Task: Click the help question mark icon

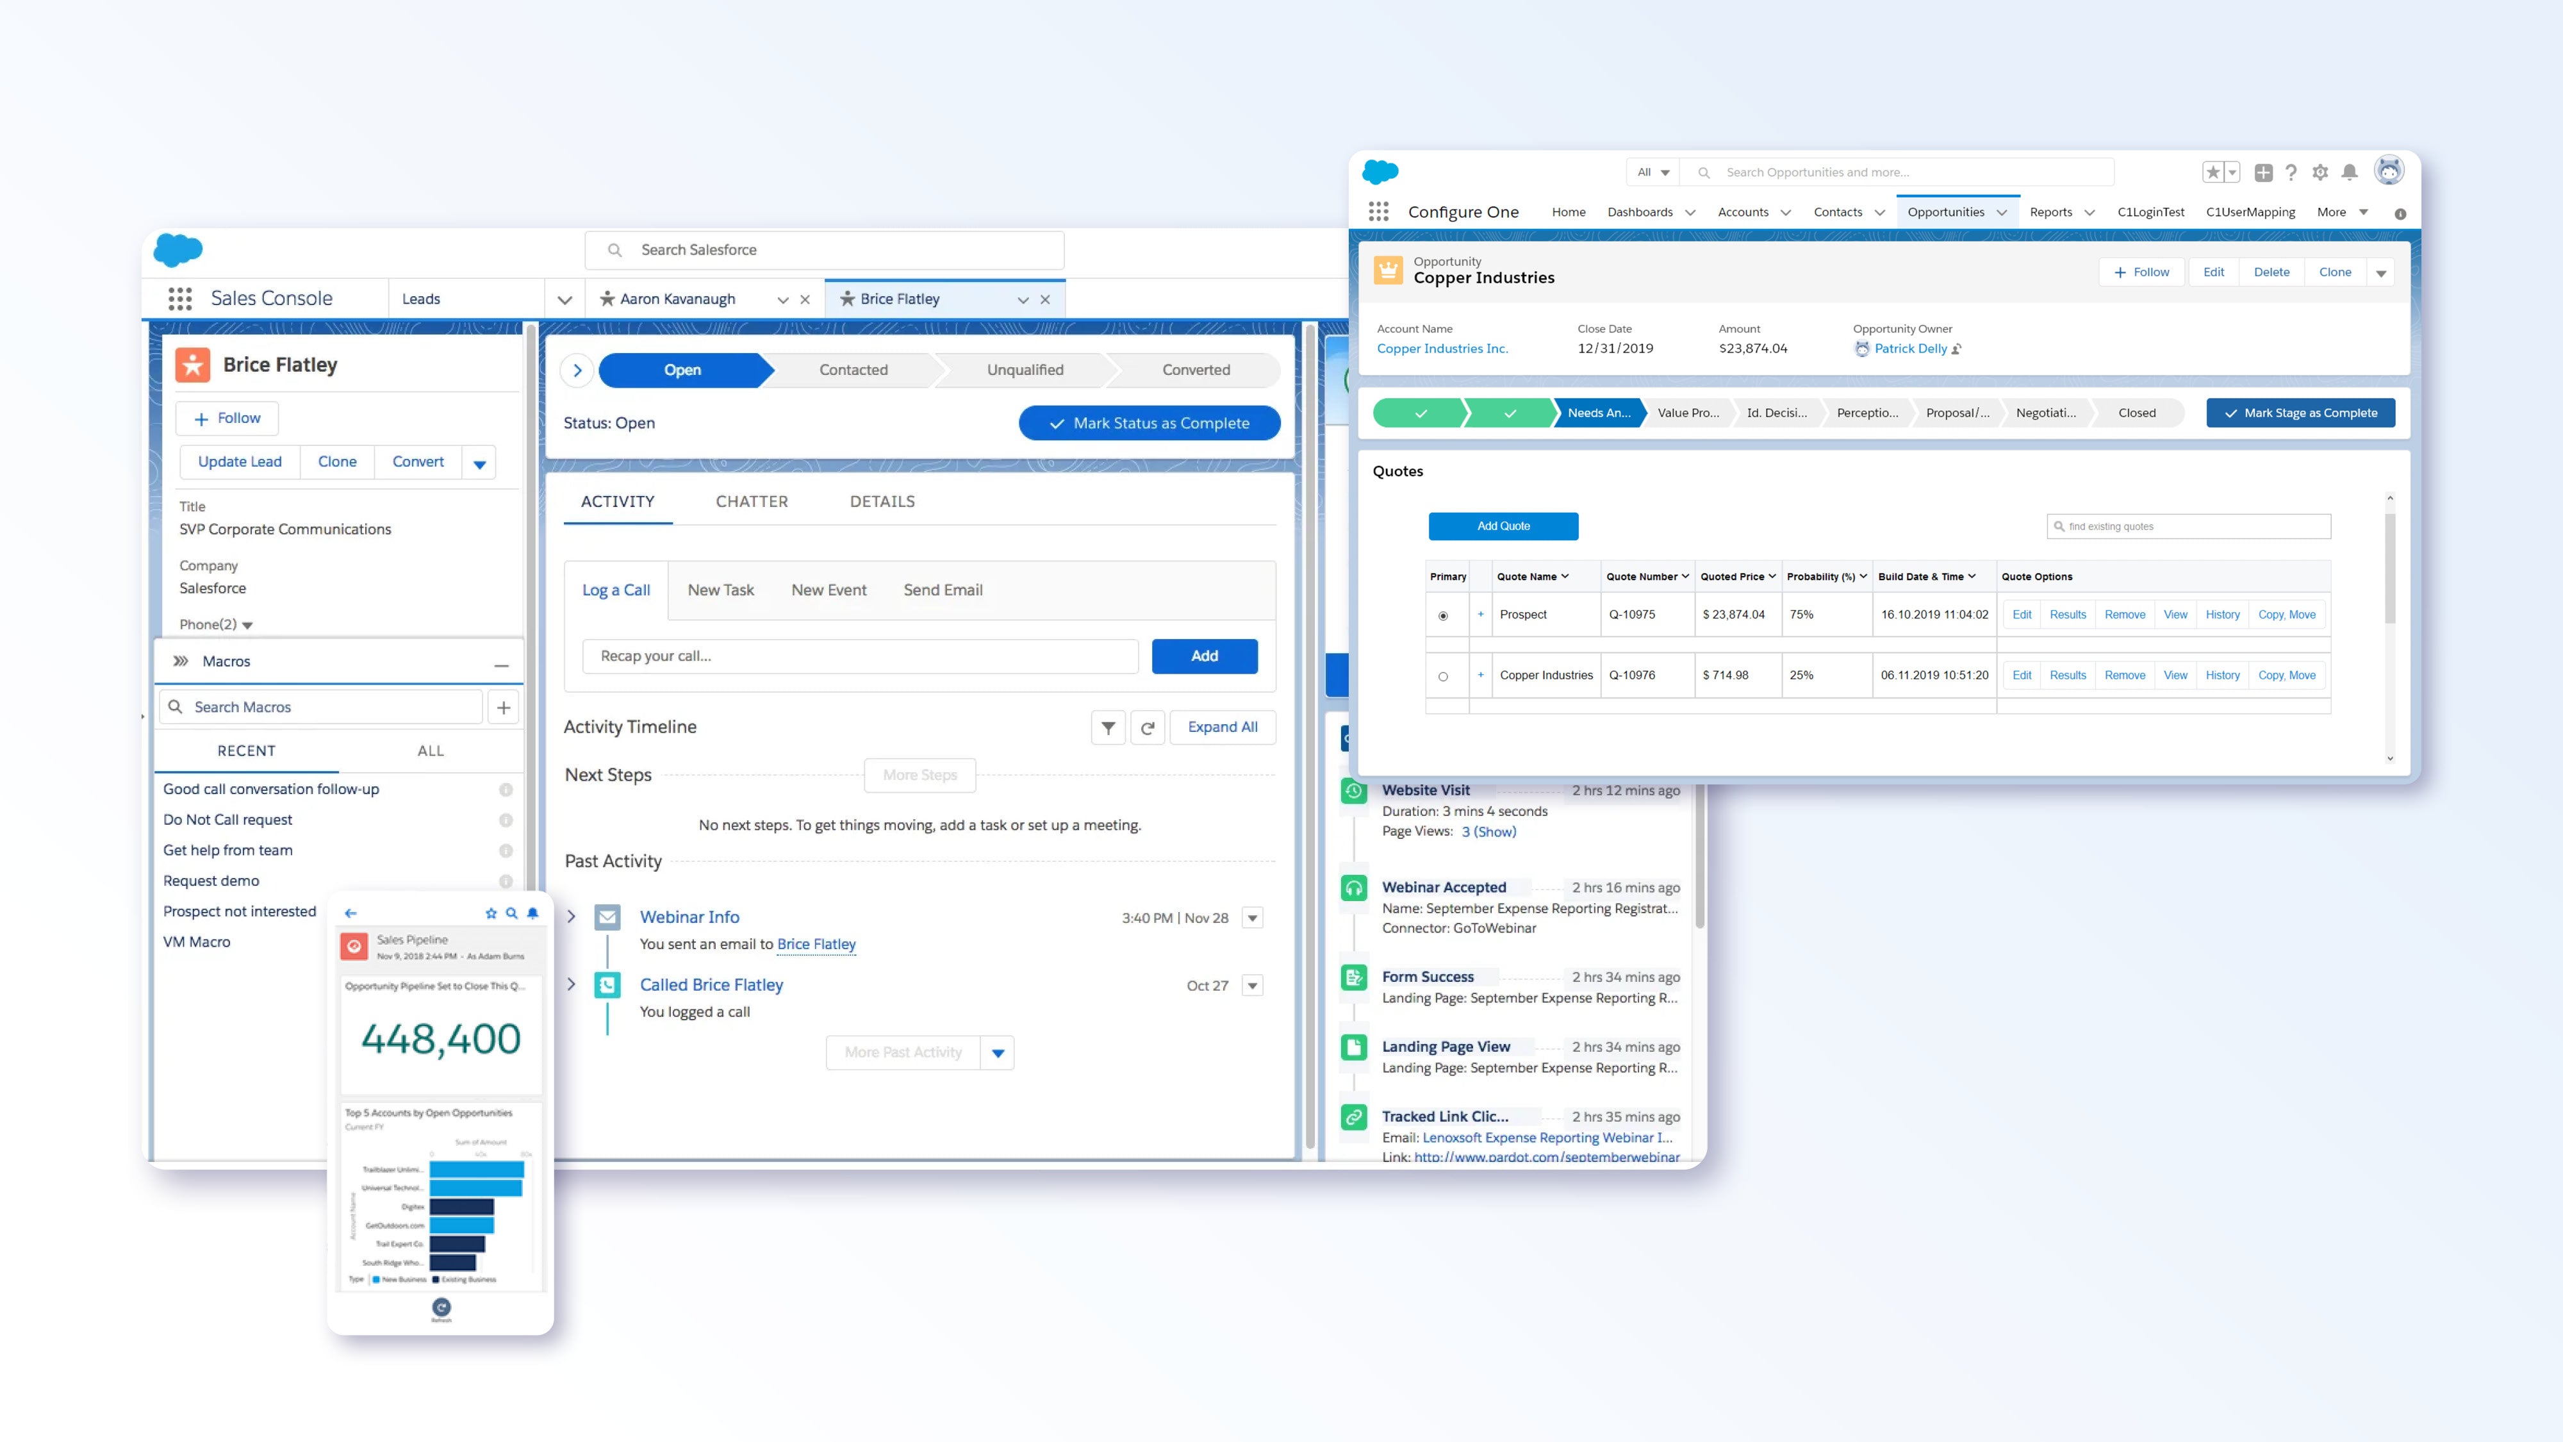Action: [x=2291, y=172]
